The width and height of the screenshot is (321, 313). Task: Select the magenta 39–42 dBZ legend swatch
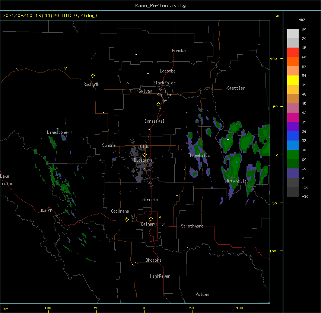[293, 117]
